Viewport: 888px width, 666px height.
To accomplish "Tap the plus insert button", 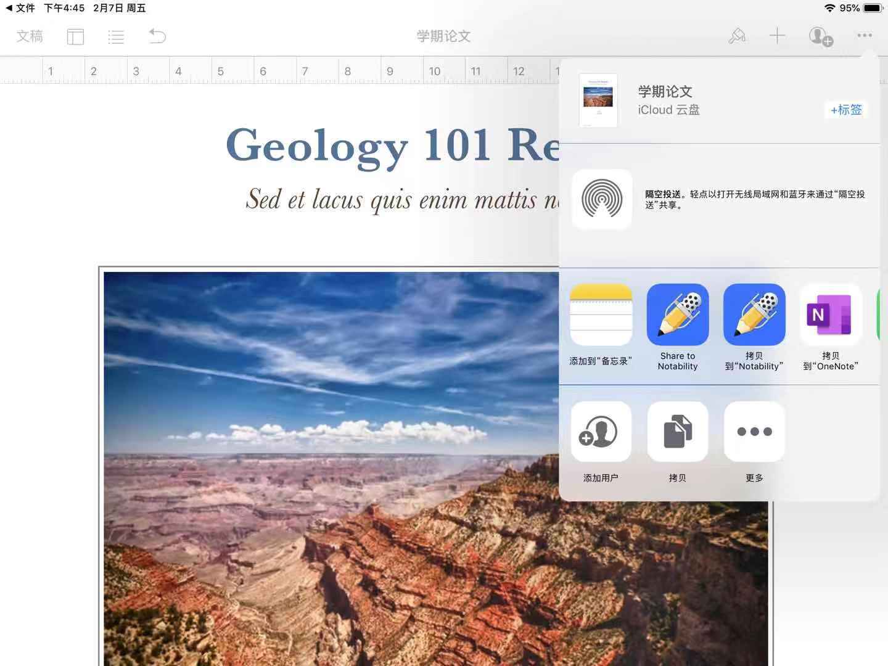I will pos(778,36).
